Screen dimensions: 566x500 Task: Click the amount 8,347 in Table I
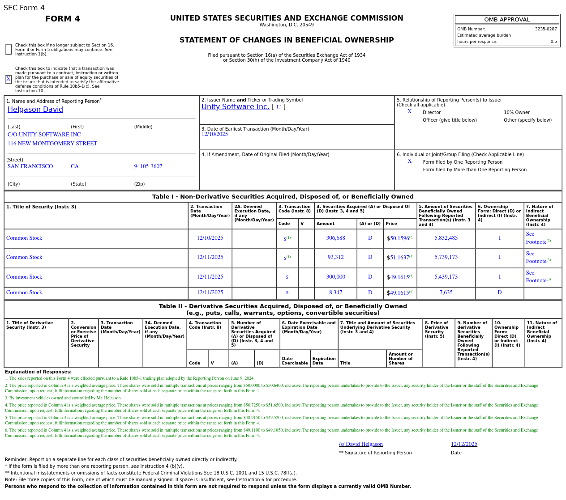coord(335,292)
